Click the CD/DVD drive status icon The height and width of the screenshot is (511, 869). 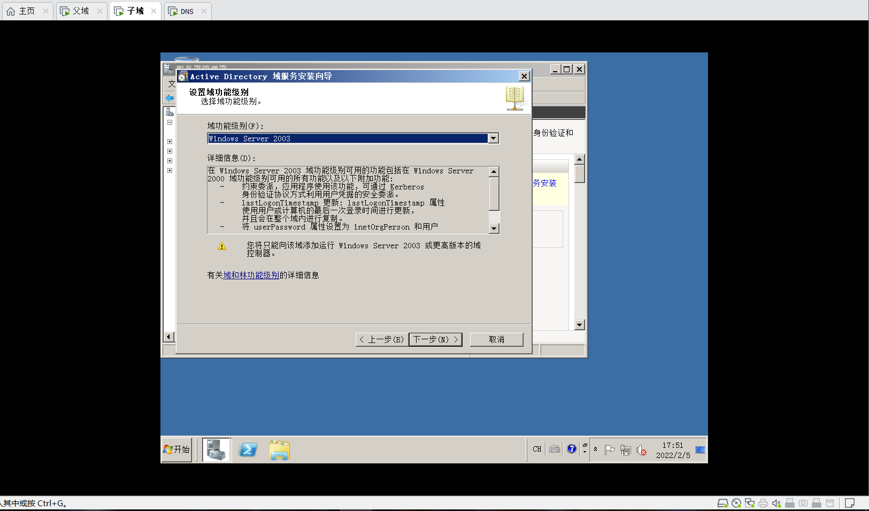click(736, 503)
